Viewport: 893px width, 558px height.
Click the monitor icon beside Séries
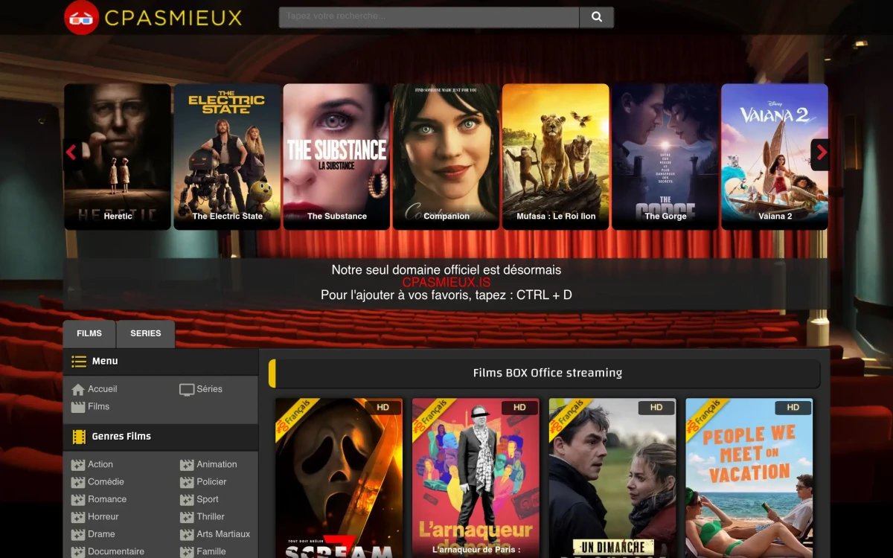tap(187, 389)
